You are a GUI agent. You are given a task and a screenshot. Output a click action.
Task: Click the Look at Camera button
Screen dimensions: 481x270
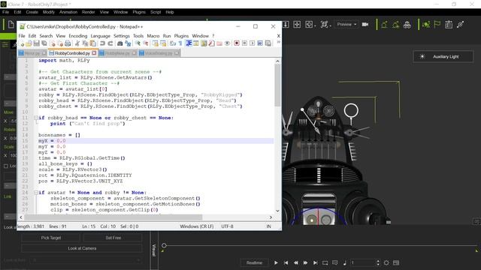point(82,248)
